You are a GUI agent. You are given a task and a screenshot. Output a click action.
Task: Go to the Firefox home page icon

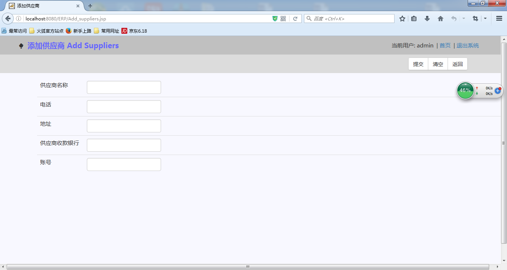441,19
